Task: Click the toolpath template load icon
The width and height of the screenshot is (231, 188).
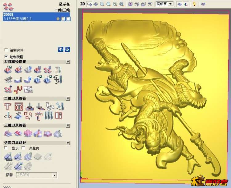Action: point(48,79)
